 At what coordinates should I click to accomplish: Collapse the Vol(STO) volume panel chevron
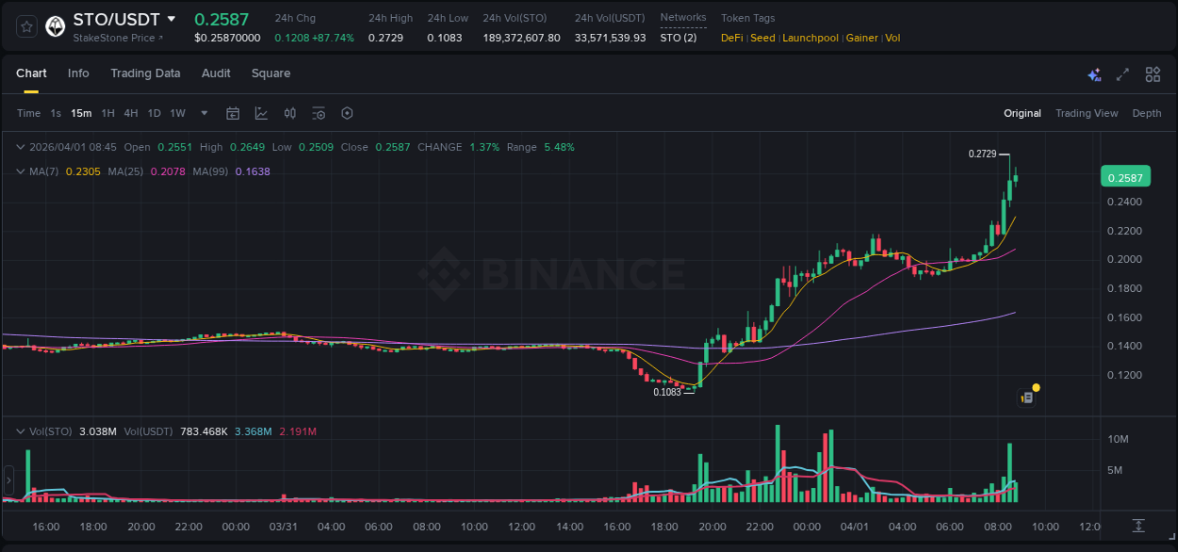pyautogui.click(x=20, y=430)
